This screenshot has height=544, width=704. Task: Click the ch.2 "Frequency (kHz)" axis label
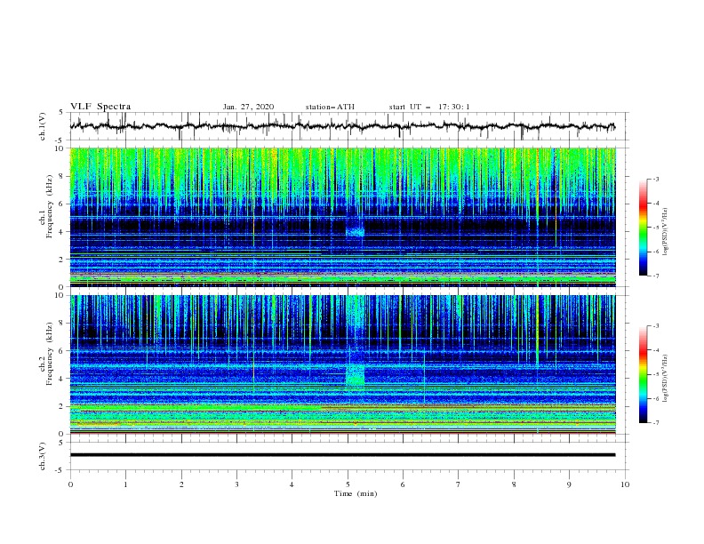point(49,354)
